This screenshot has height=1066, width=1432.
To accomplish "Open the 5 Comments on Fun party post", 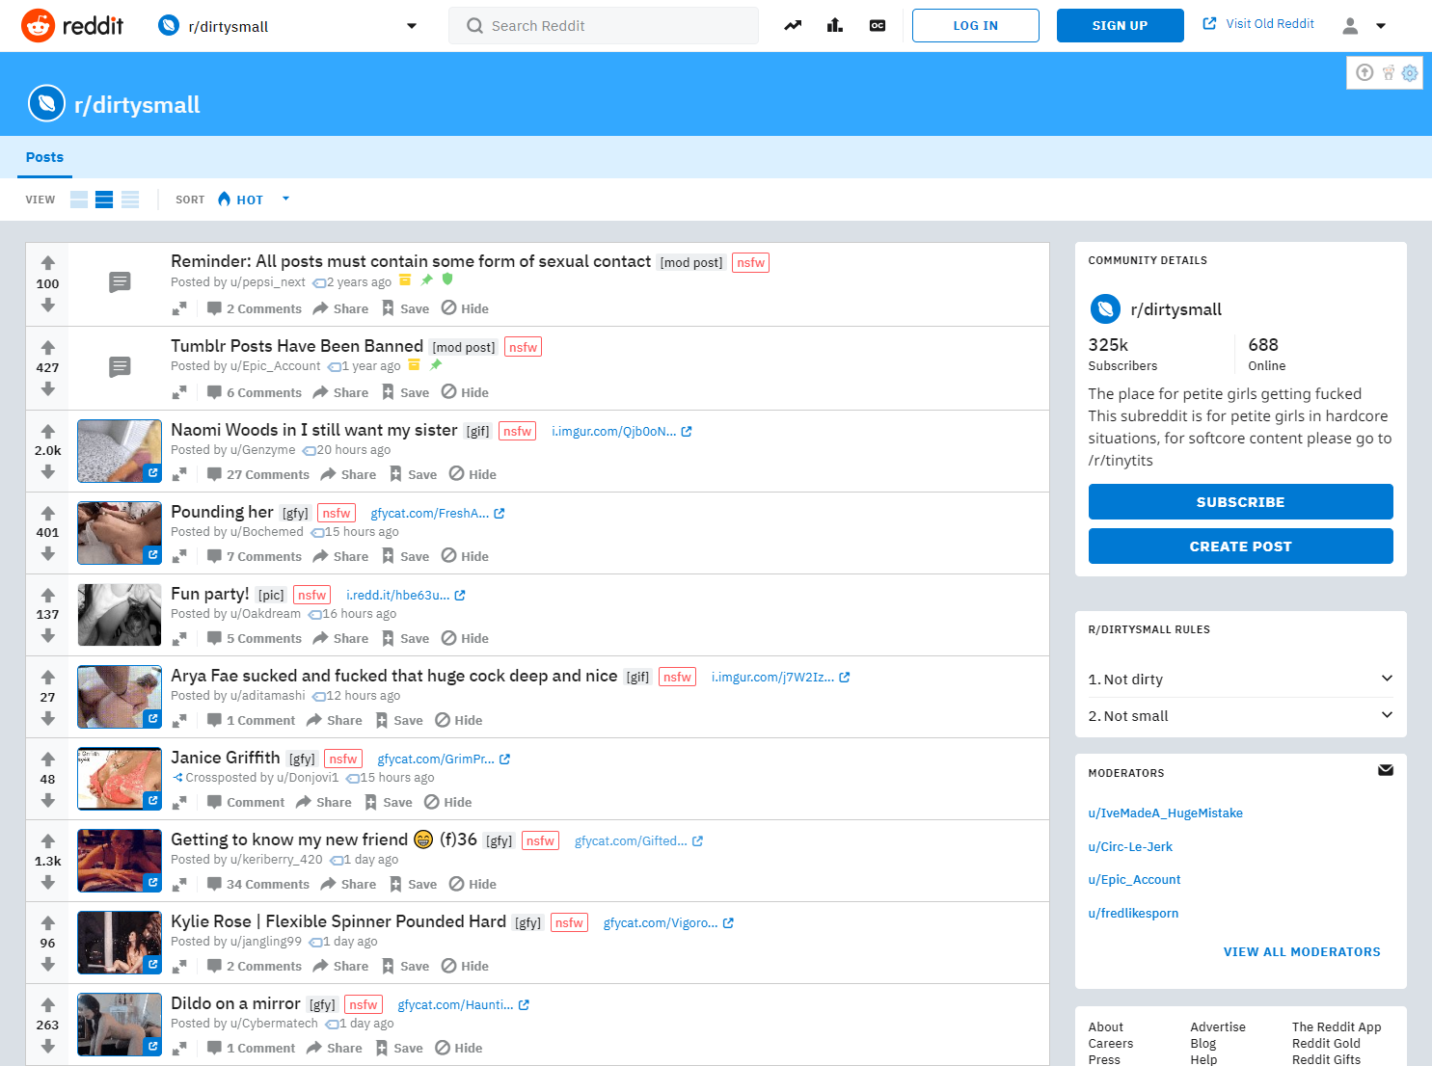I will 255,638.
